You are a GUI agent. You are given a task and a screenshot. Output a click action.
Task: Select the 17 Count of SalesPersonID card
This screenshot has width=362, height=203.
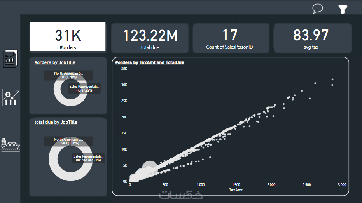pyautogui.click(x=231, y=38)
